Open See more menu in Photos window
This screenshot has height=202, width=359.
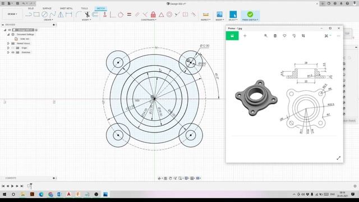[338, 36]
